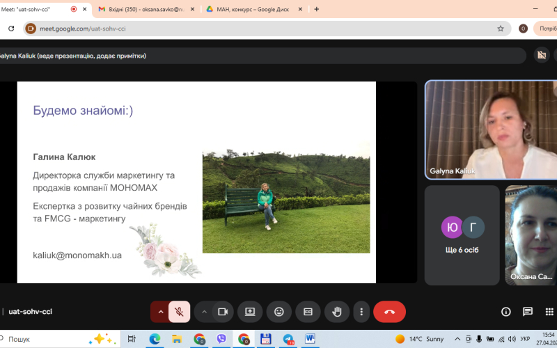
Task: Open File Explorer from the taskbar
Action: 177,339
